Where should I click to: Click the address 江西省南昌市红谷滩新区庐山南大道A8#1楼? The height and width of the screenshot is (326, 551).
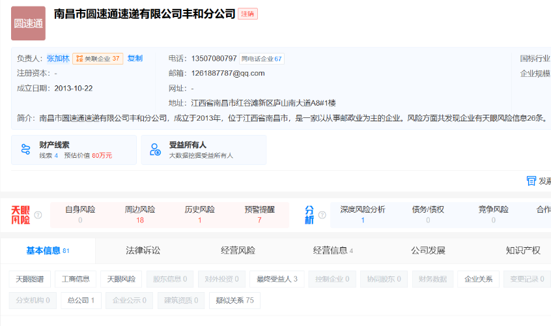click(x=263, y=103)
